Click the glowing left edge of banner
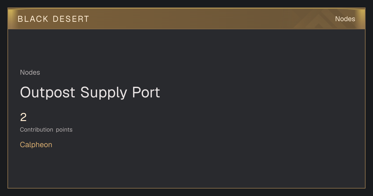The height and width of the screenshot is (196, 373). point(11,19)
